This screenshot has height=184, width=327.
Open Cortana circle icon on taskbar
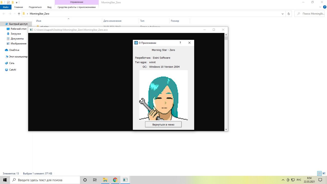coord(85,180)
